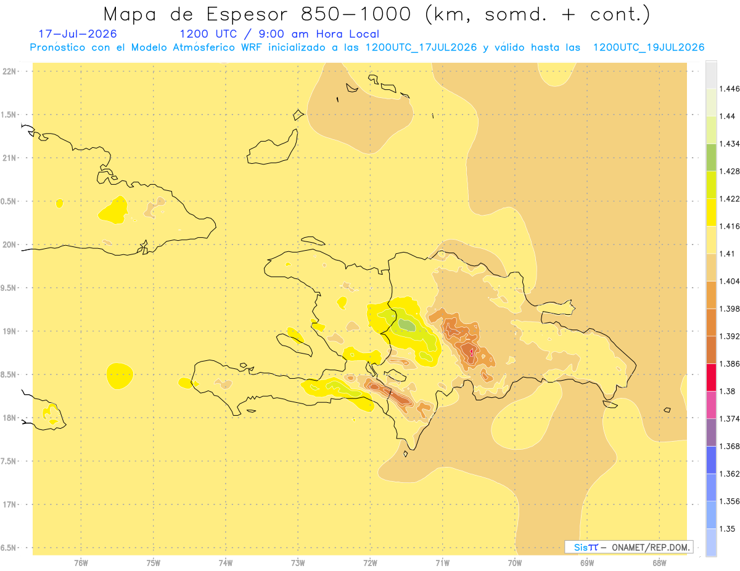The width and height of the screenshot is (740, 571).
Task: Click the longitude label "75W"
Action: (154, 562)
